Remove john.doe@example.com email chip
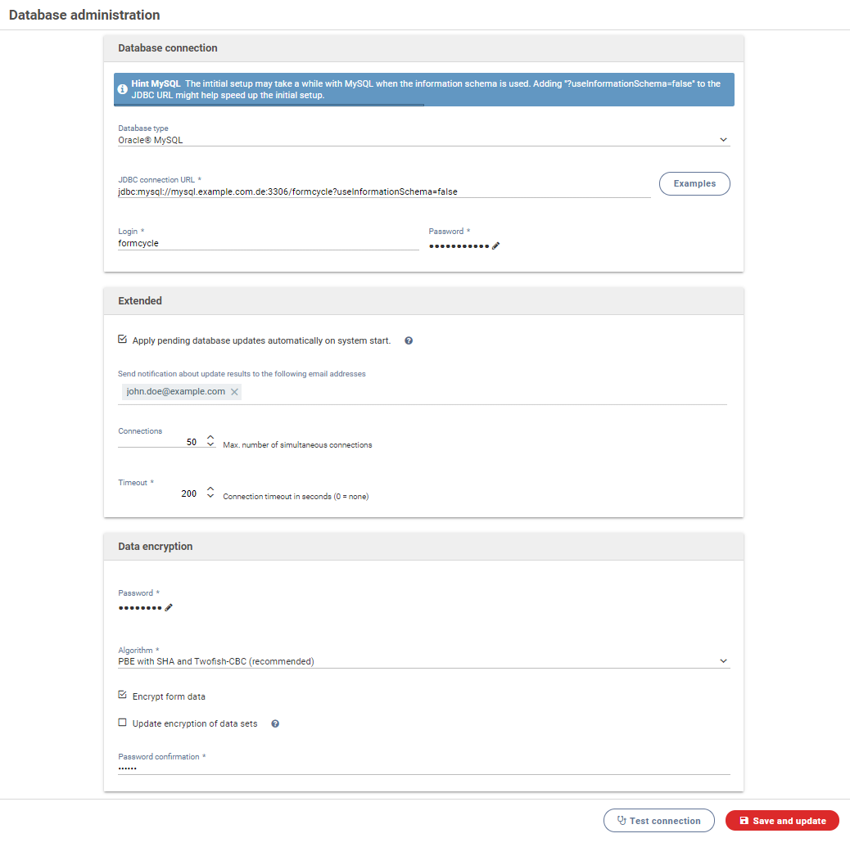Image resolution: width=850 pixels, height=847 pixels. [x=235, y=392]
